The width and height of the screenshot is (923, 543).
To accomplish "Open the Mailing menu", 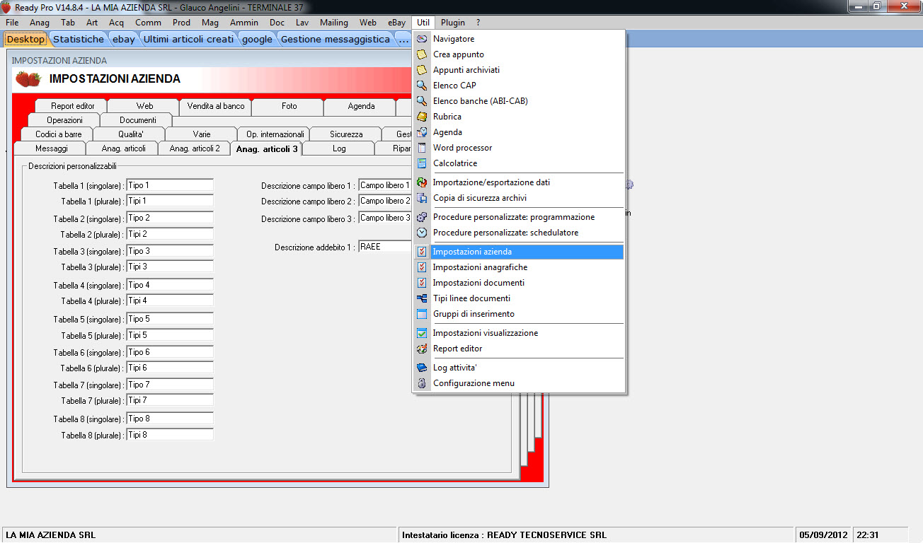I will [x=334, y=23].
